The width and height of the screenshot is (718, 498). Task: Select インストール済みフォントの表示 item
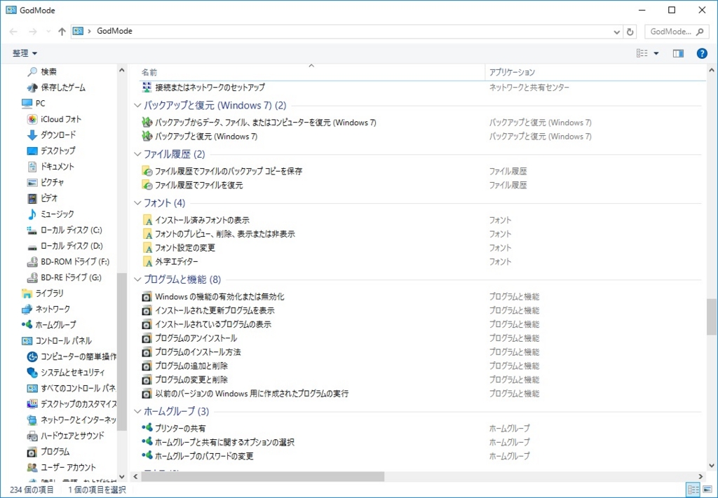202,220
